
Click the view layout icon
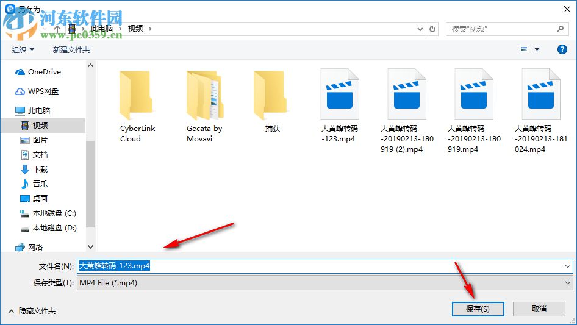click(524, 49)
